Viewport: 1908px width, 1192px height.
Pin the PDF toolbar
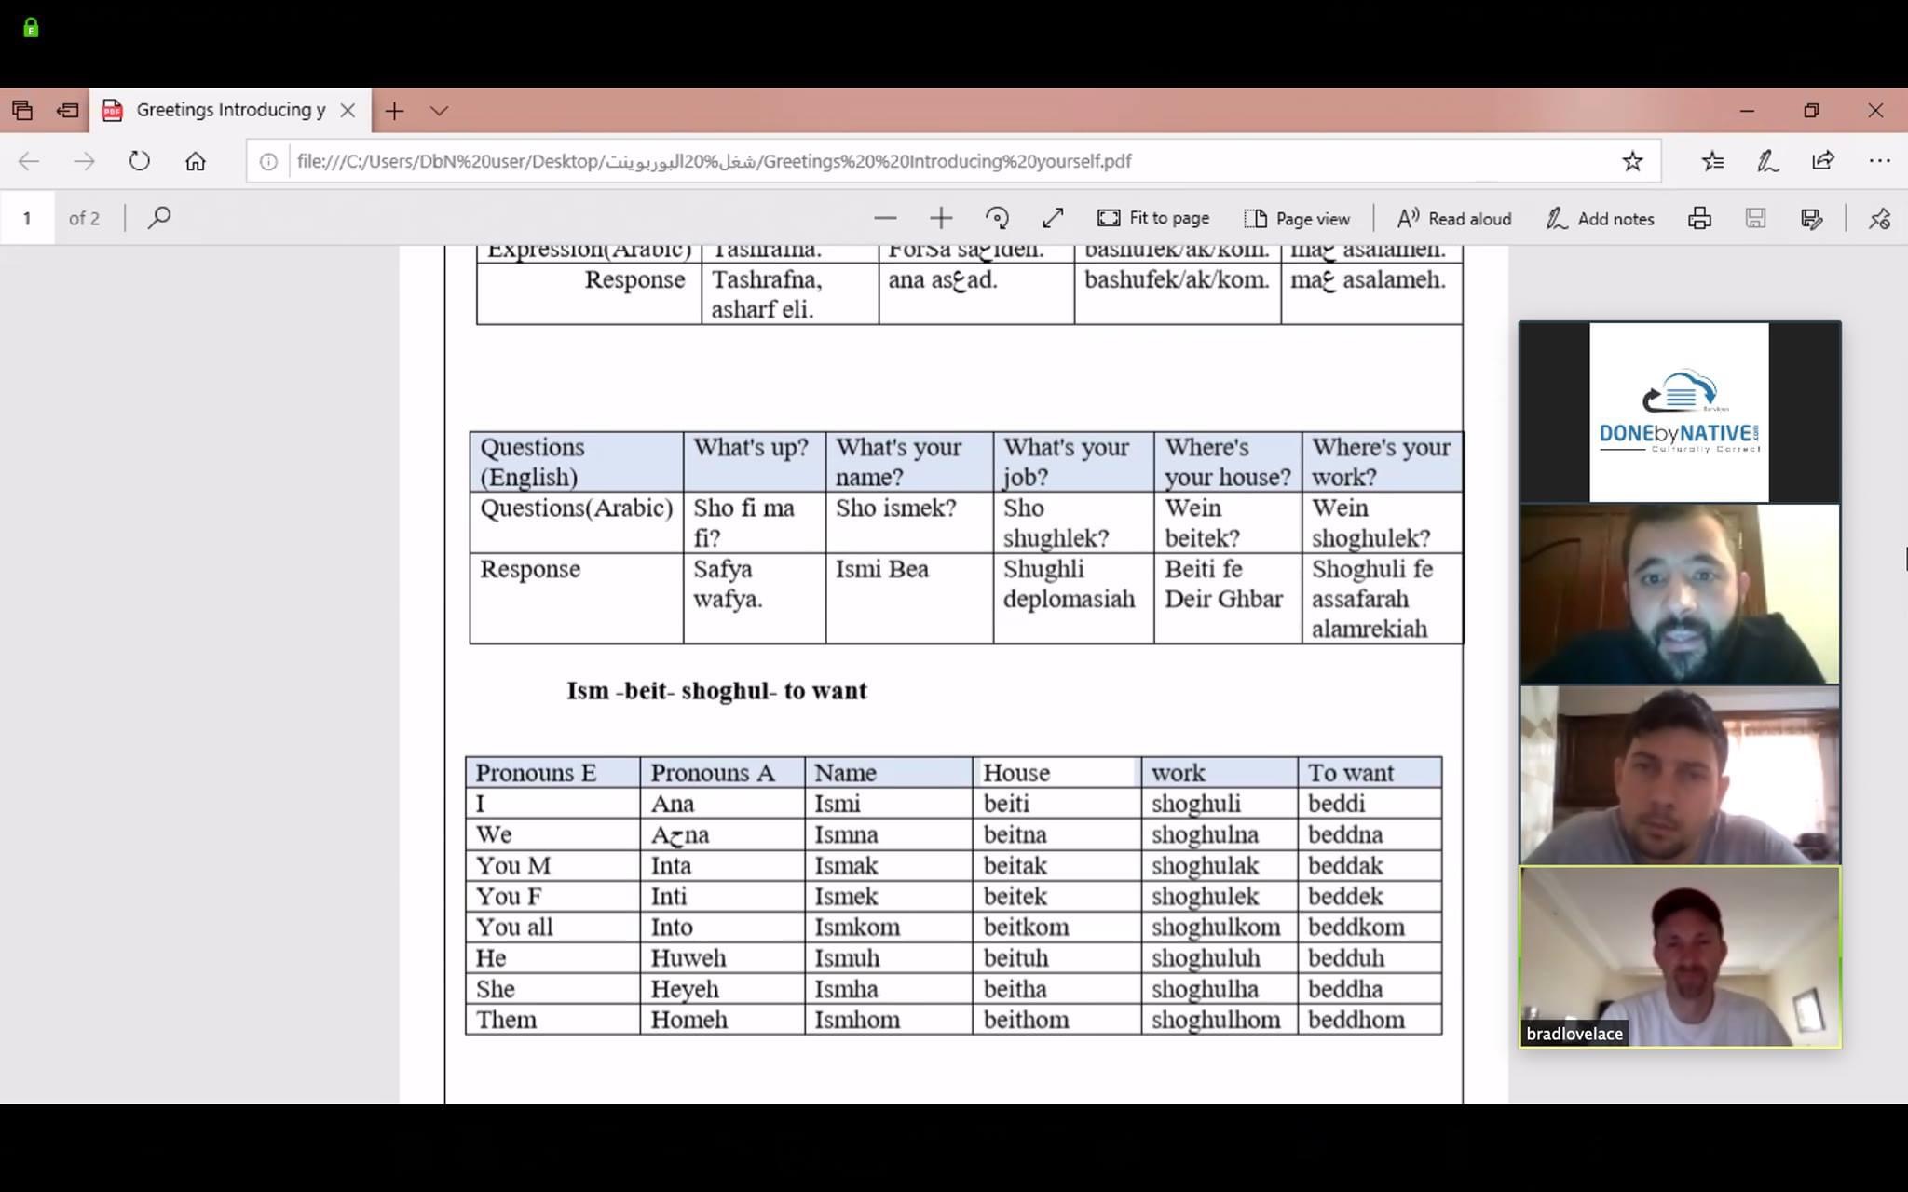point(1879,218)
